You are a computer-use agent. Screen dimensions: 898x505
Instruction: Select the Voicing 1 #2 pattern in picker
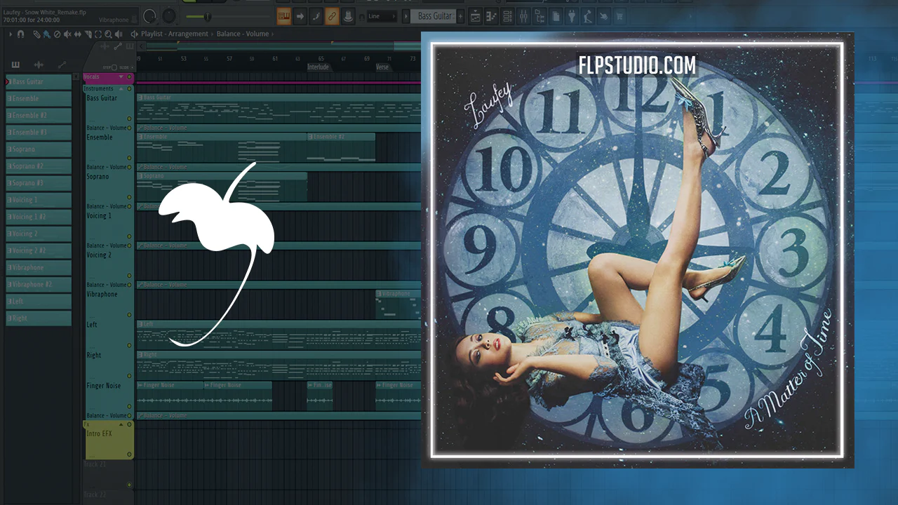coord(39,217)
